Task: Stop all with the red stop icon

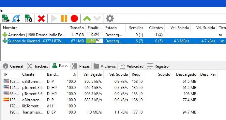Action: (74, 18)
